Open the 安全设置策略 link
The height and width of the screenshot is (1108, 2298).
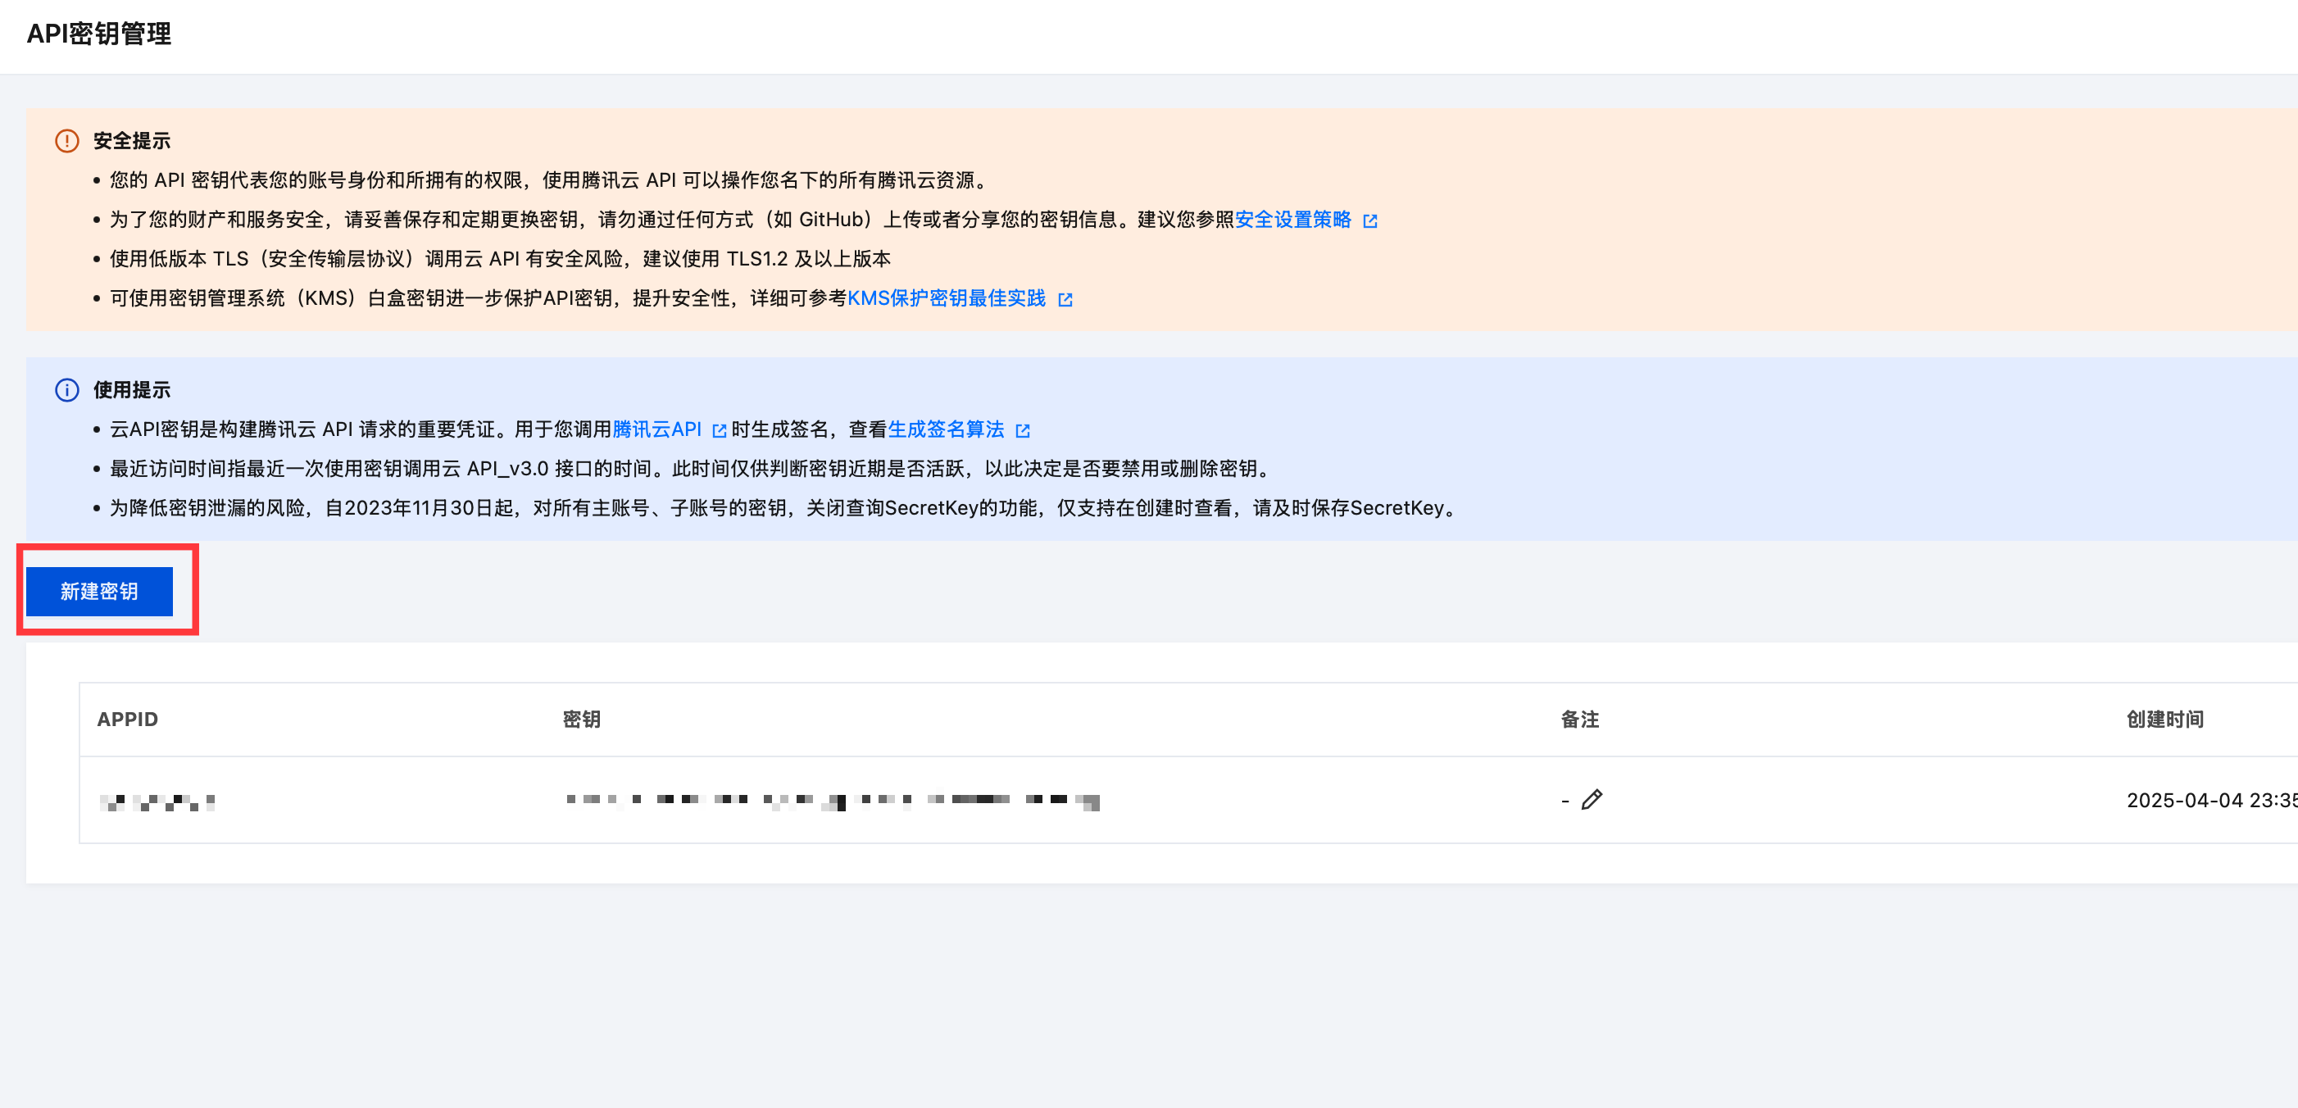(x=1292, y=220)
